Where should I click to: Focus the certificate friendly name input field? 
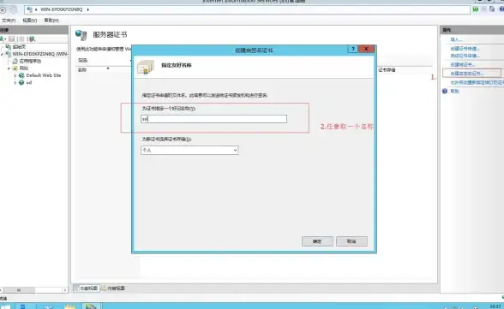(x=213, y=119)
